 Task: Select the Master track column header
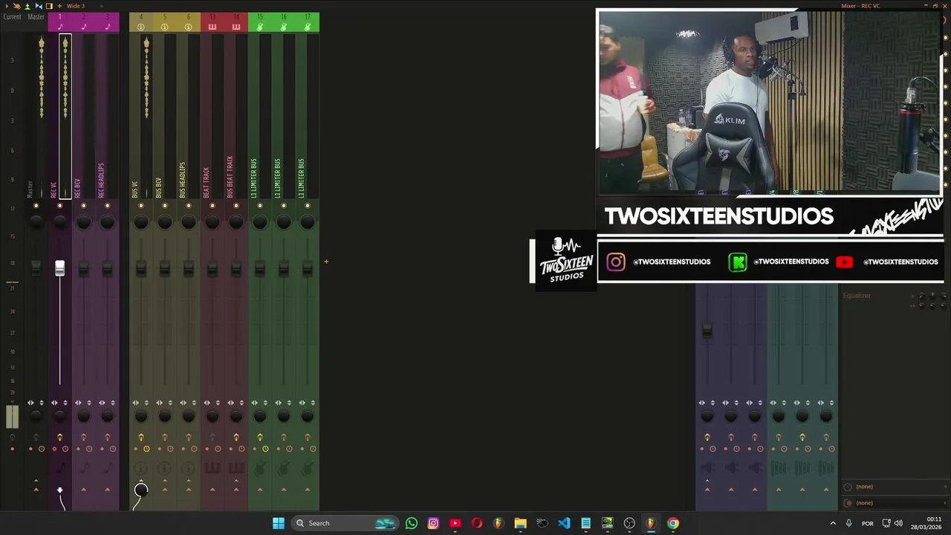[36, 16]
